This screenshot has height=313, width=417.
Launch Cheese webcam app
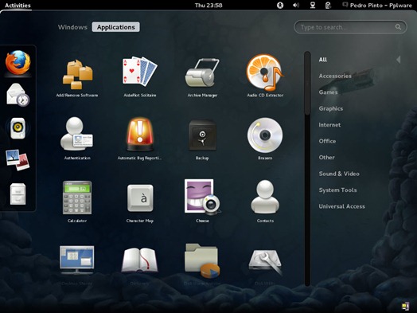[202, 201]
